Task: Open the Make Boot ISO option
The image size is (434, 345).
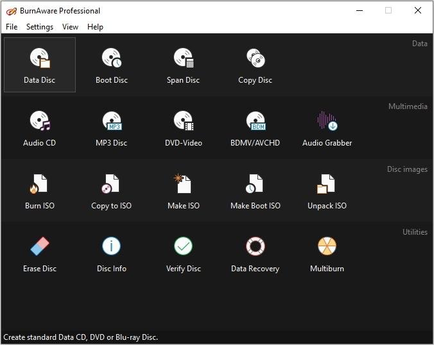Action: (256, 190)
